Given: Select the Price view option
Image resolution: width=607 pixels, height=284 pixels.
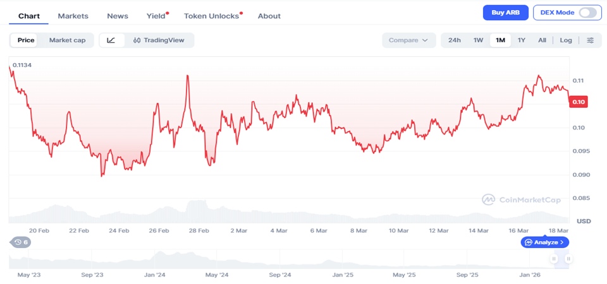Looking at the screenshot, I should click(x=26, y=40).
